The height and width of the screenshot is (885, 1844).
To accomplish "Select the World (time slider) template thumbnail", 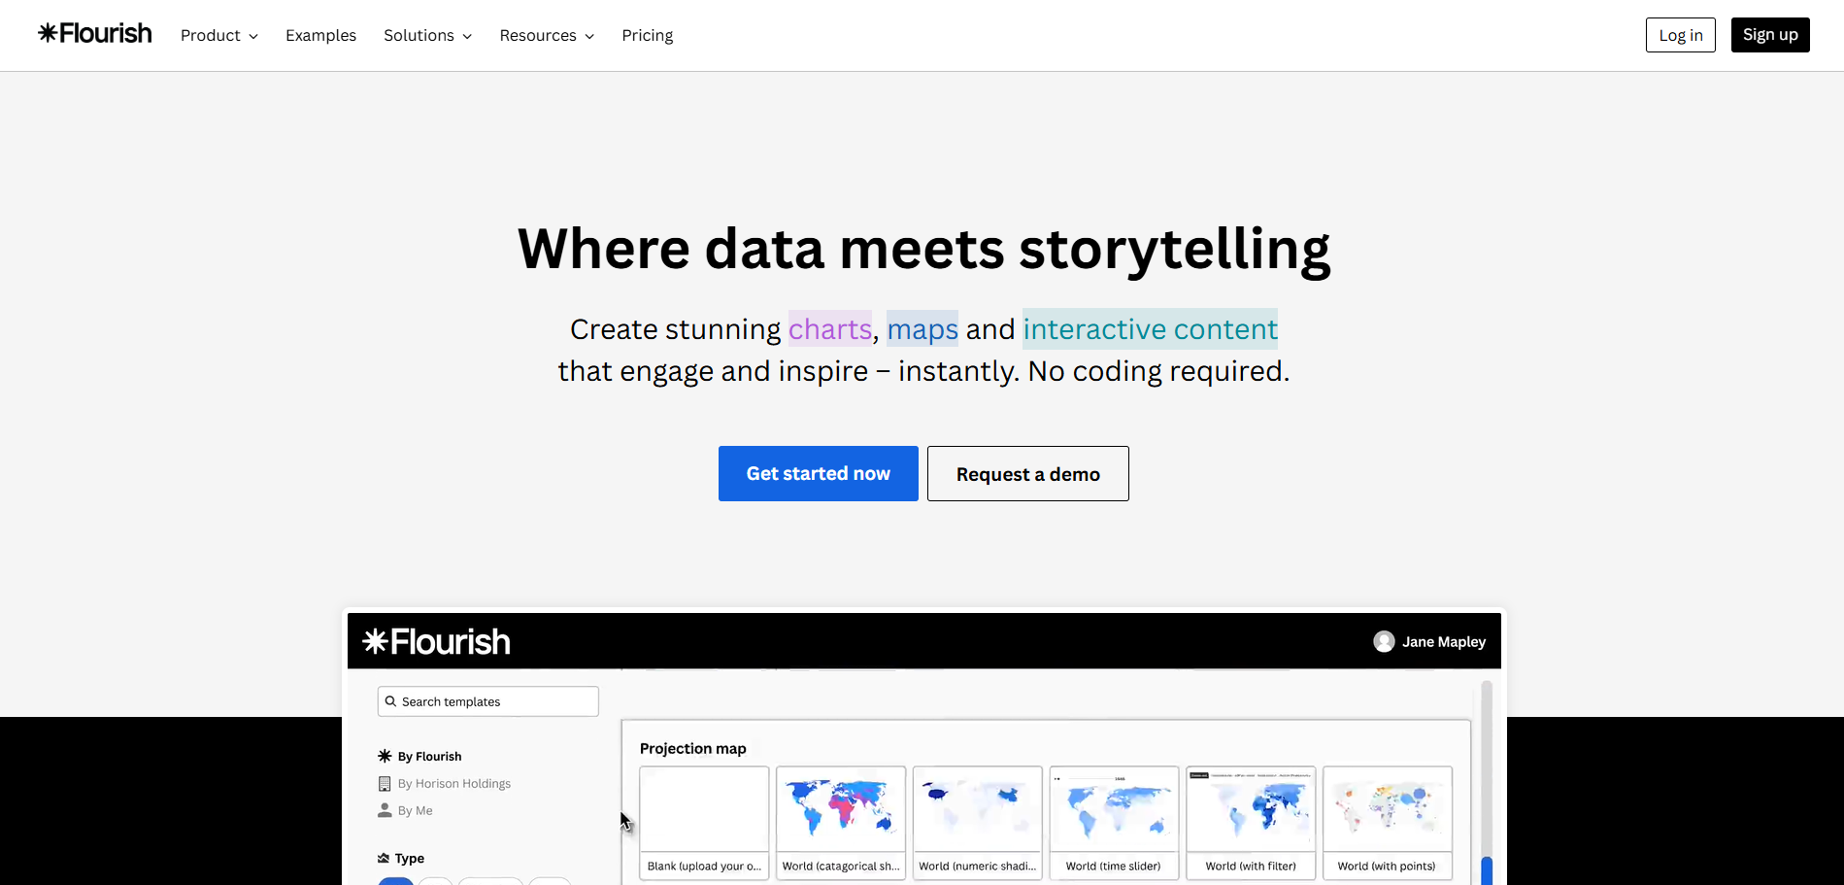I will tap(1114, 811).
